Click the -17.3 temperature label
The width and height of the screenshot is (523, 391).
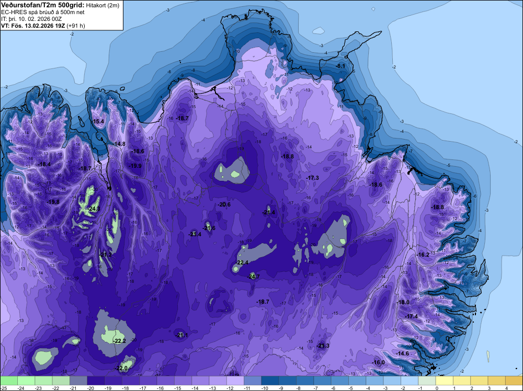click(312, 178)
